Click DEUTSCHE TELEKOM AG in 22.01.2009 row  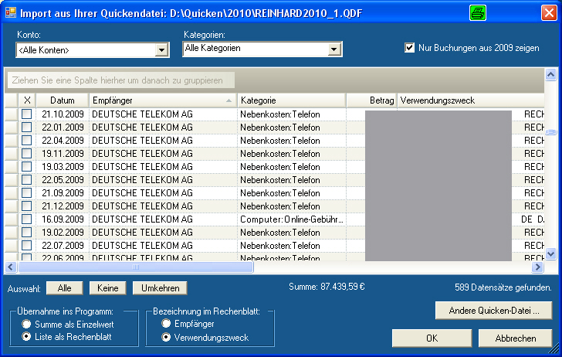163,127
